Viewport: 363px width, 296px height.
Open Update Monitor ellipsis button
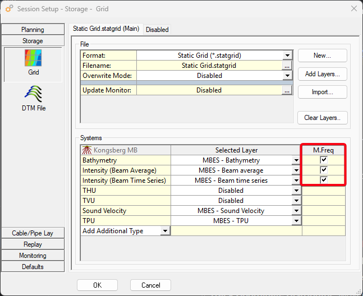[x=287, y=90]
